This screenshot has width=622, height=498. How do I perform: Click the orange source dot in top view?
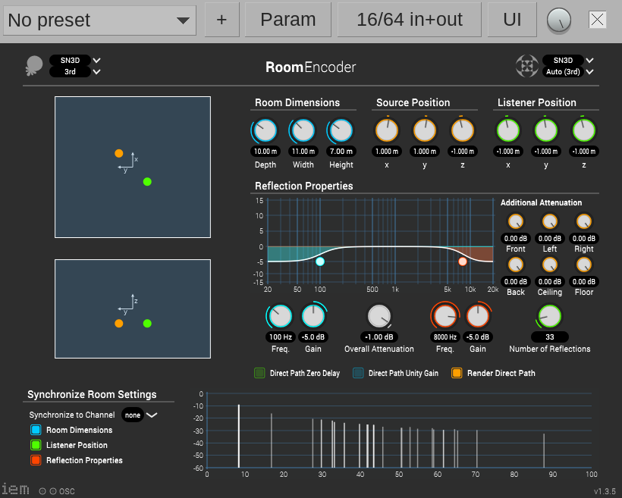[119, 153]
